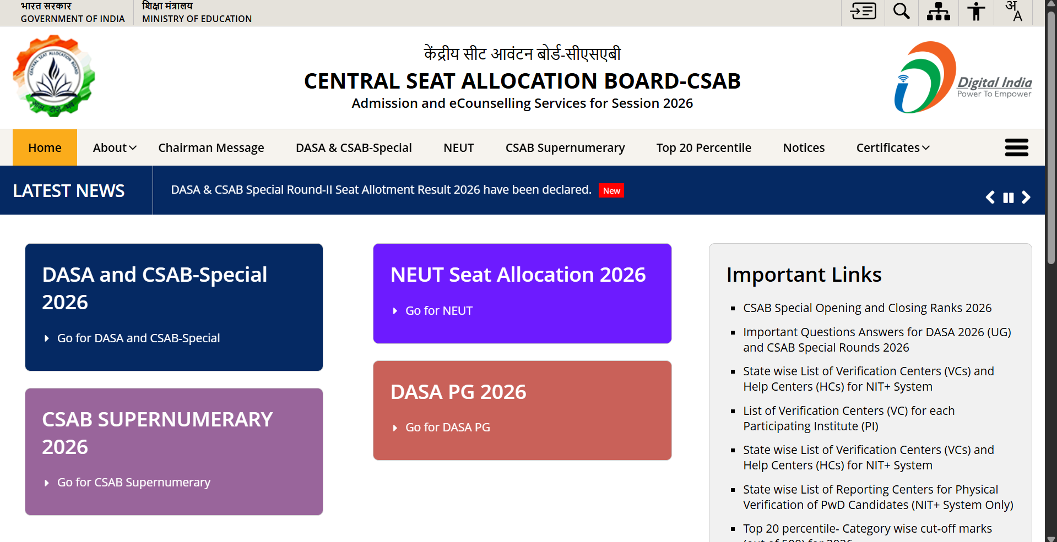The width and height of the screenshot is (1057, 542).
Task: Select the Home navigation tab
Action: click(x=45, y=147)
